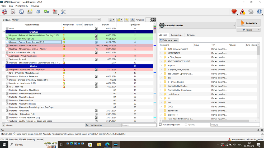Click the Обновить окно button
Image resolution: width=264 pixels, height=148 pixels.
click(x=169, y=40)
